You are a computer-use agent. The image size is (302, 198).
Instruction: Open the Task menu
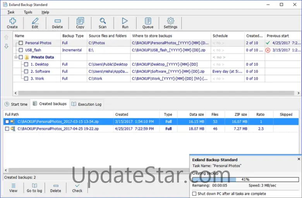11,12
